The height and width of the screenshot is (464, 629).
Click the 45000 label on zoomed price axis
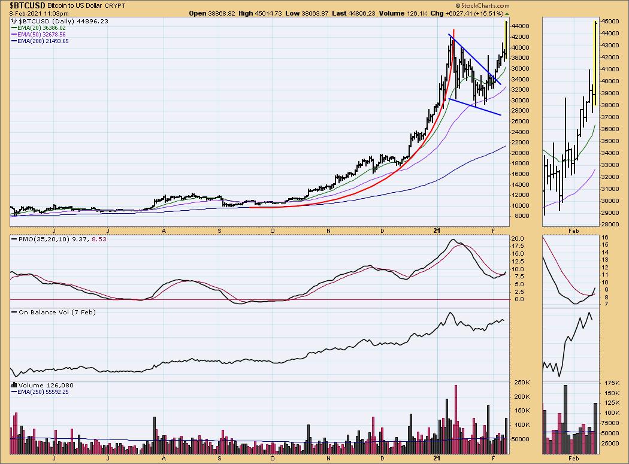coord(610,22)
